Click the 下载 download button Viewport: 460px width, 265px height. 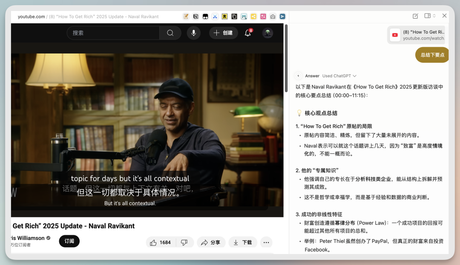(242, 242)
